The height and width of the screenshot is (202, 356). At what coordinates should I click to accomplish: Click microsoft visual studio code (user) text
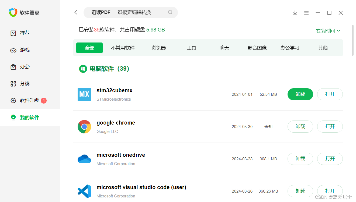coord(141,187)
